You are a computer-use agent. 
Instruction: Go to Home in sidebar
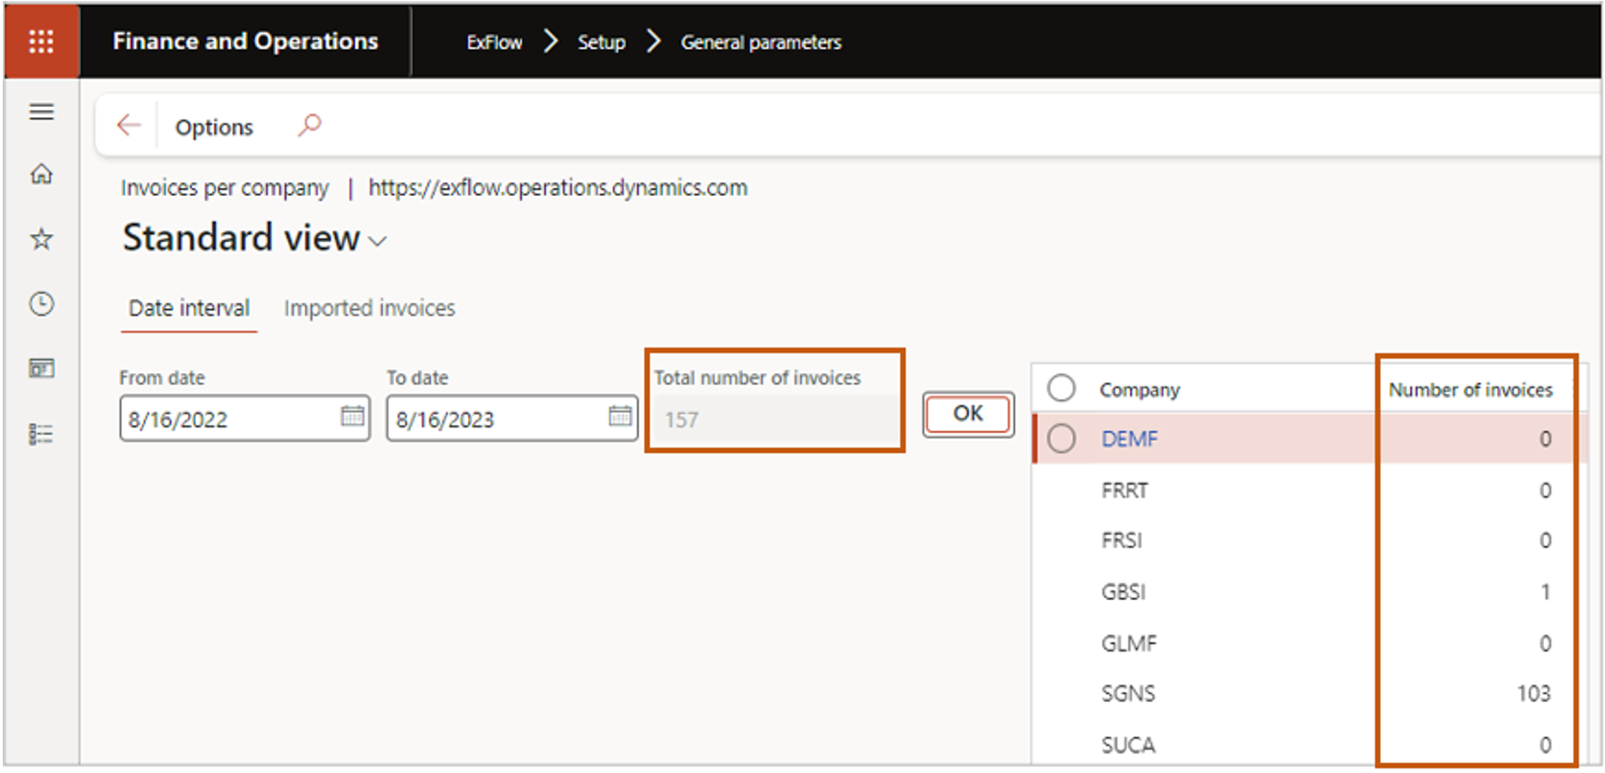(x=42, y=173)
